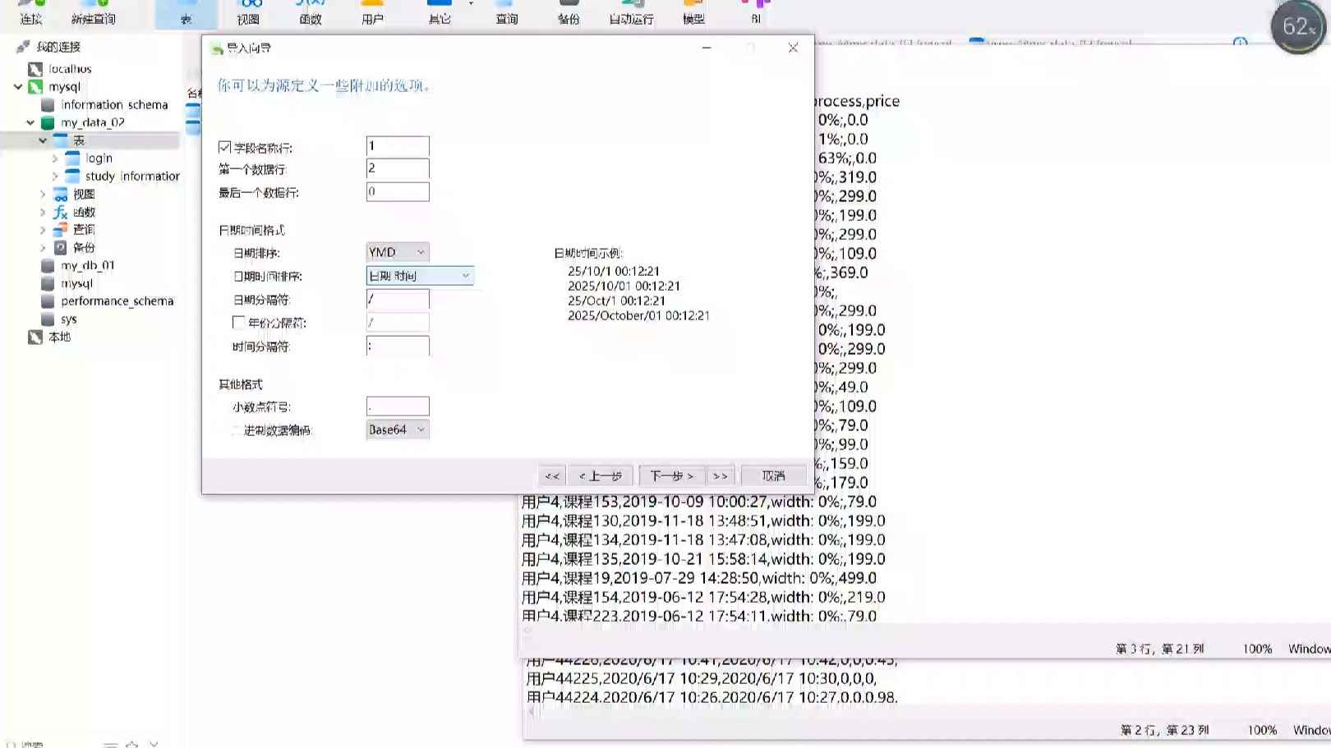Click the 62x speed indicator circle
1331x748 pixels.
point(1298,27)
